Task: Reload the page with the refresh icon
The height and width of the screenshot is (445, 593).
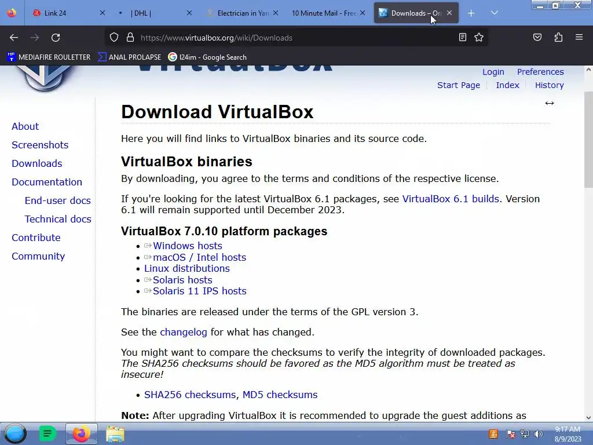Action: (x=56, y=38)
